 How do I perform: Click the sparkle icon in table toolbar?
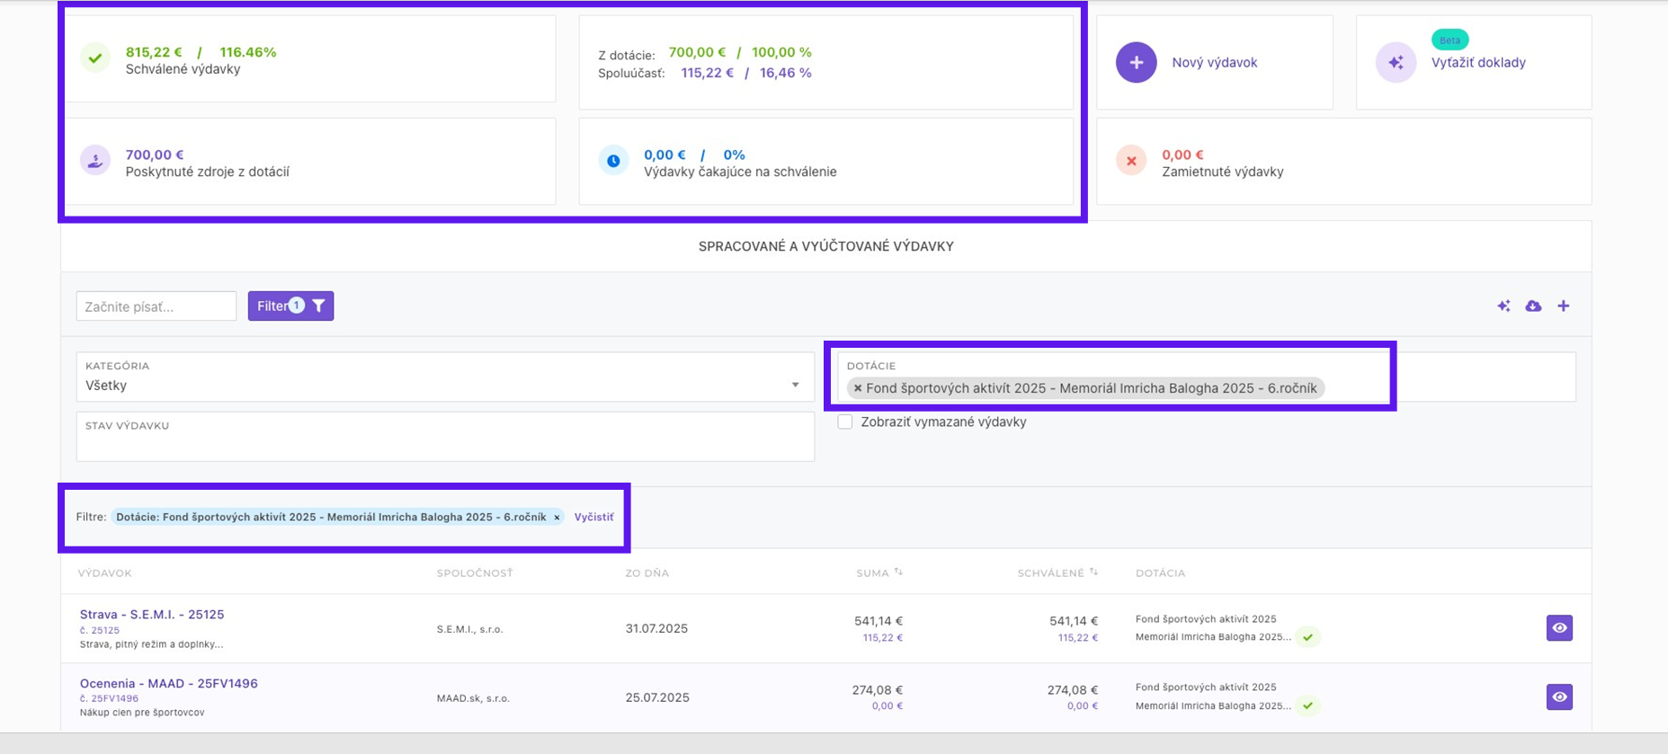coord(1503,306)
